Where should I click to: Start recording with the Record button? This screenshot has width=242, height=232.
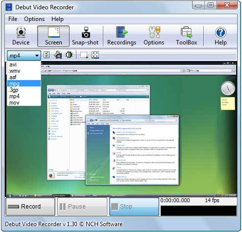tap(30, 207)
